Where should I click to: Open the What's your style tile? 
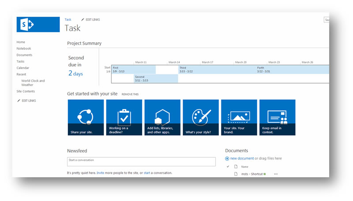[201, 117]
